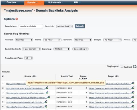Screen dimensions: 137x110
Task: Open the AltText filter dropdown
Action: (x=135, y=40)
